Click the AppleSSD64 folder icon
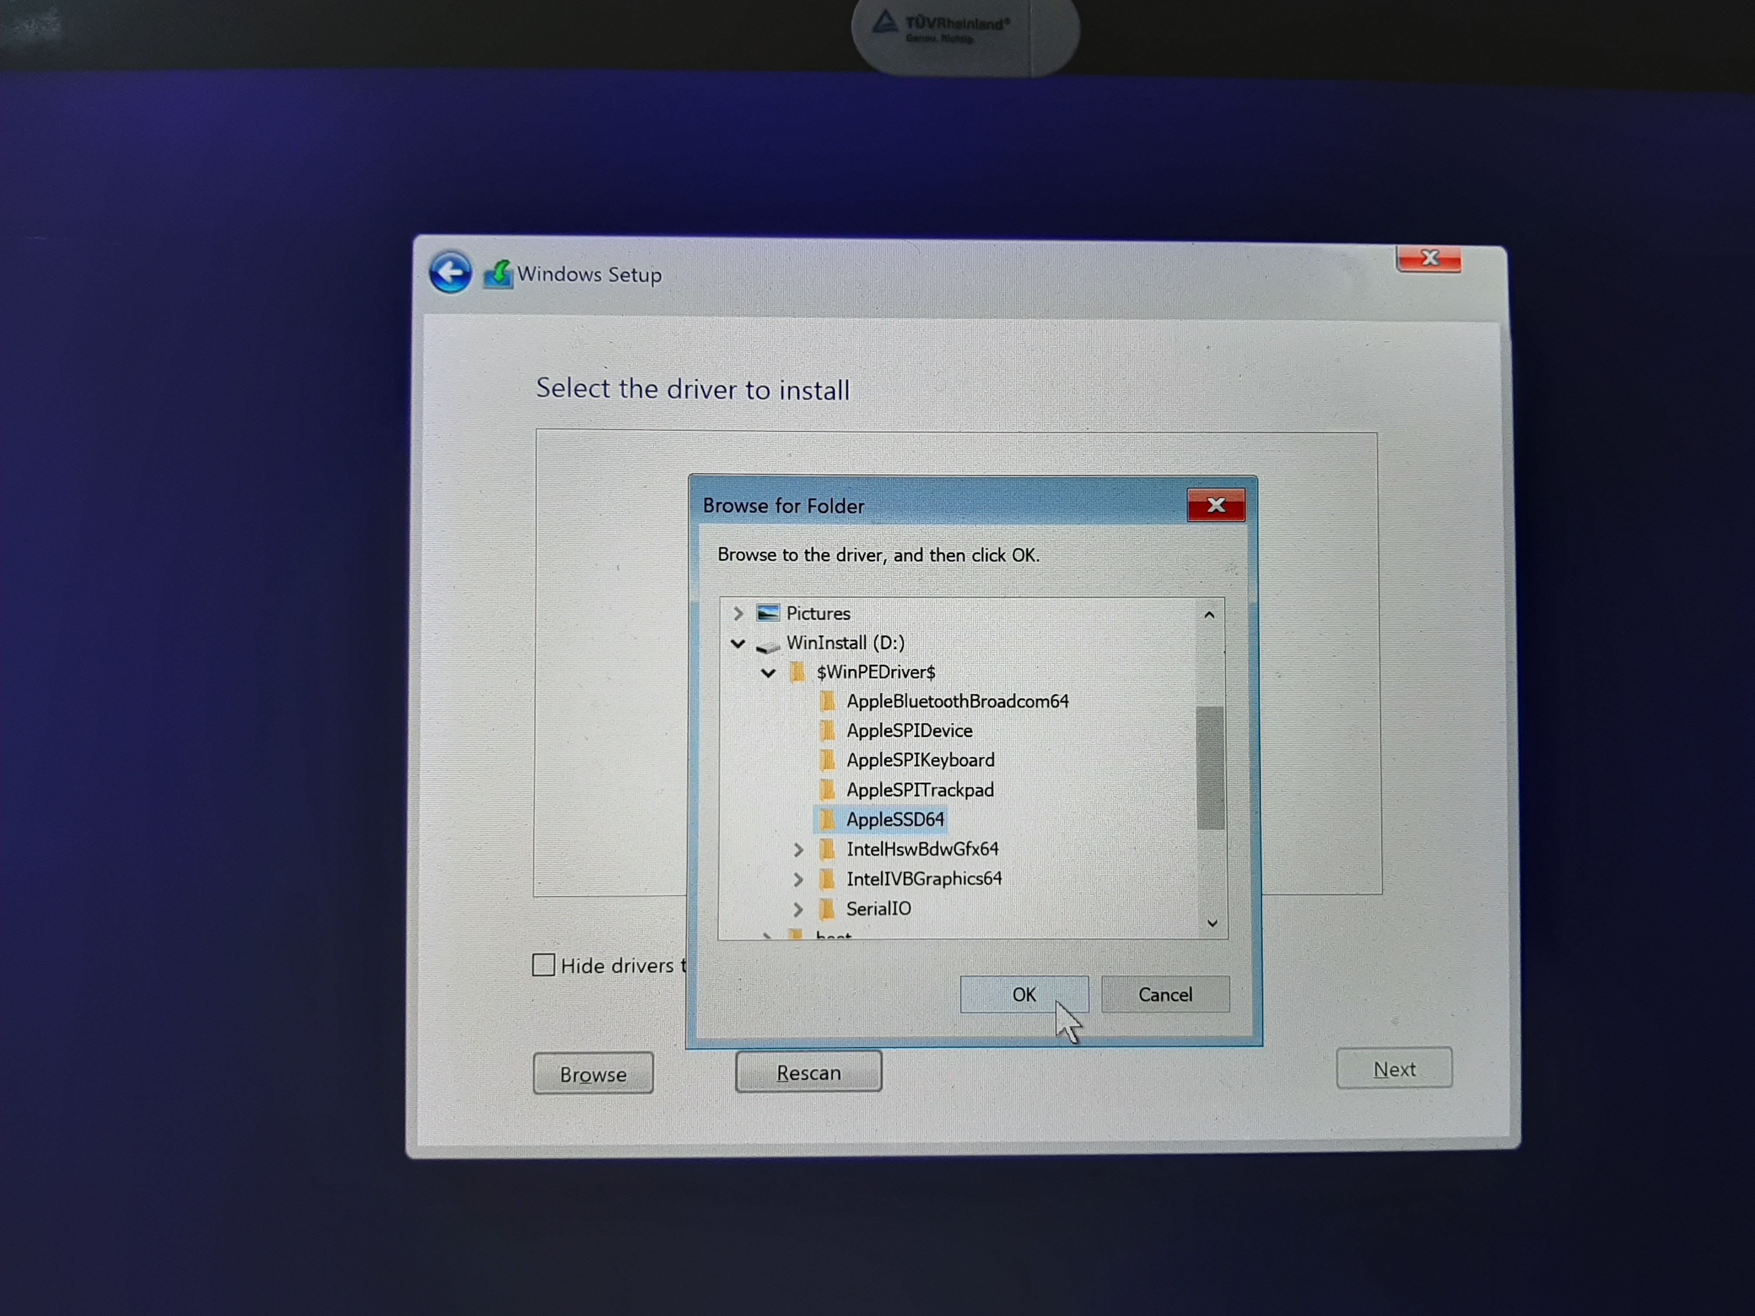1755x1316 pixels. (827, 819)
